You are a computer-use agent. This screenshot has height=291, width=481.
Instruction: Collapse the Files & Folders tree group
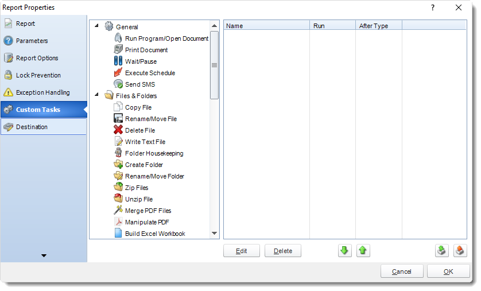tap(96, 95)
